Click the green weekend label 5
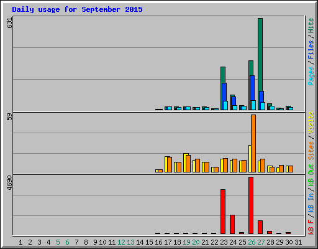 pyautogui.click(x=58, y=242)
